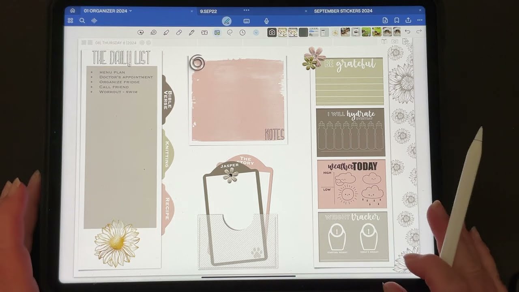Tap the Be Grateful sticker
The image size is (519, 292).
[x=350, y=81]
